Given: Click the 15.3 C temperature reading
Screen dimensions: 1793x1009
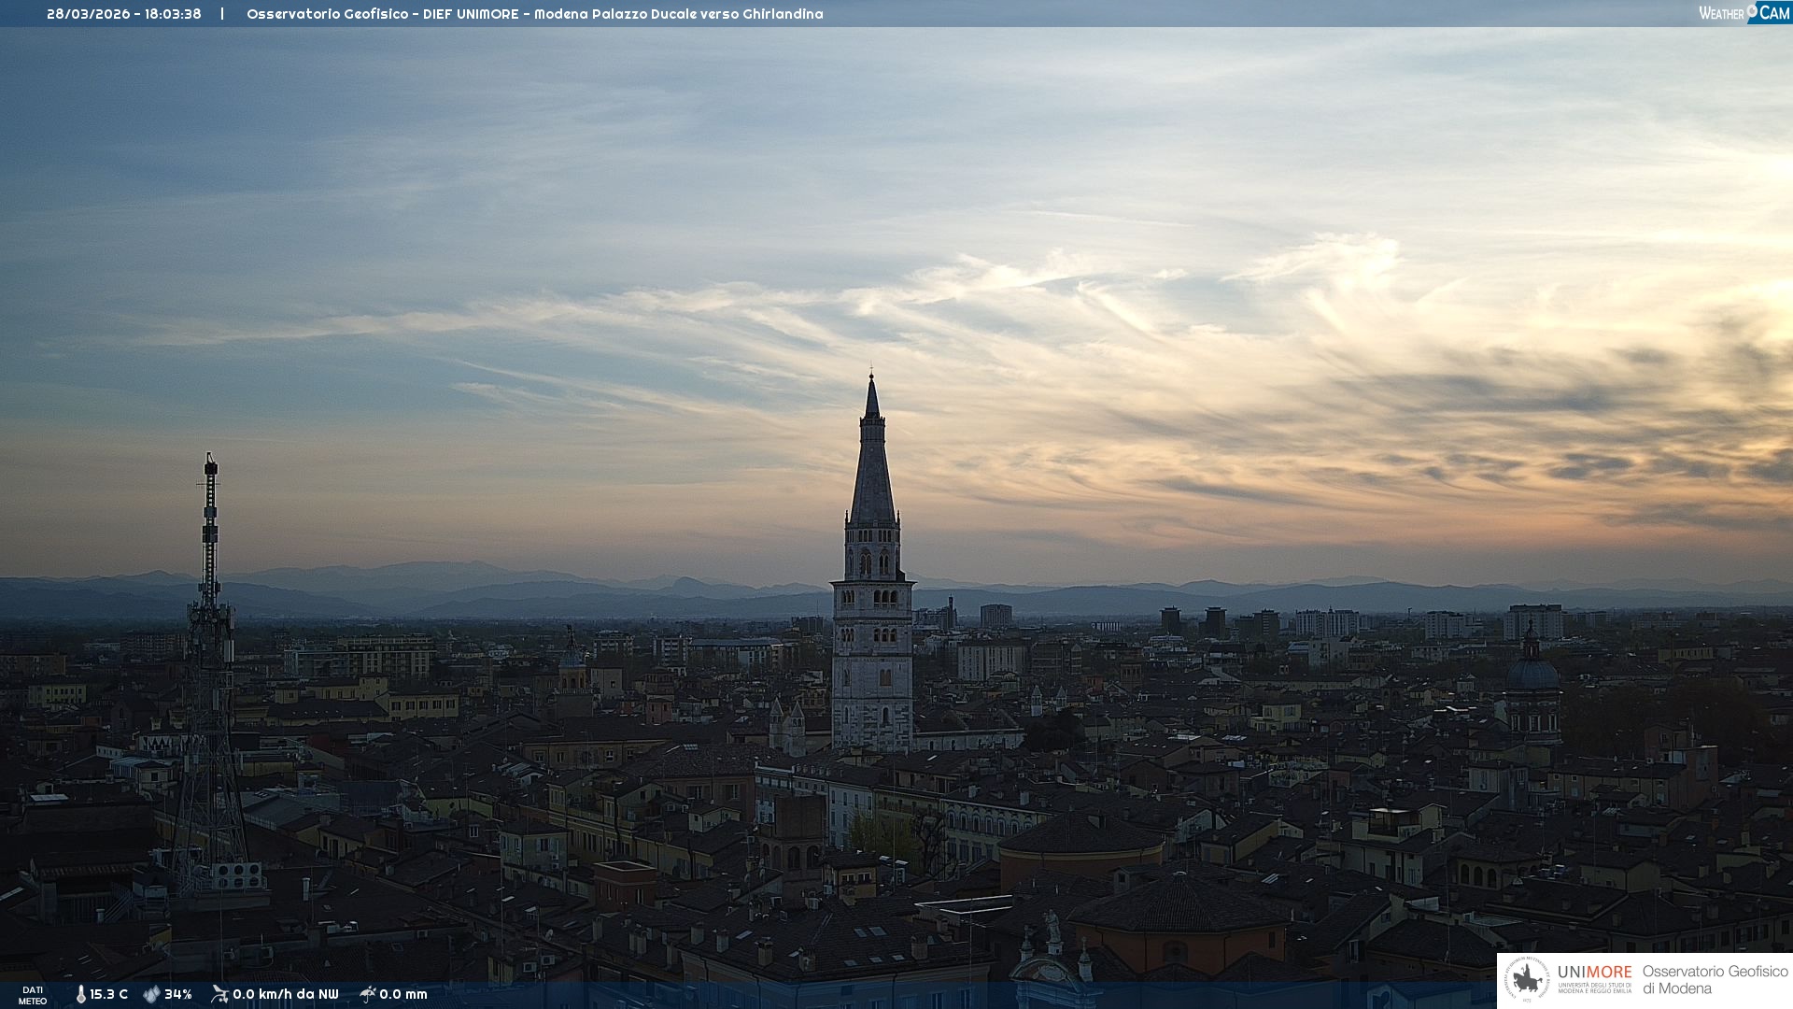Looking at the screenshot, I should click(109, 995).
